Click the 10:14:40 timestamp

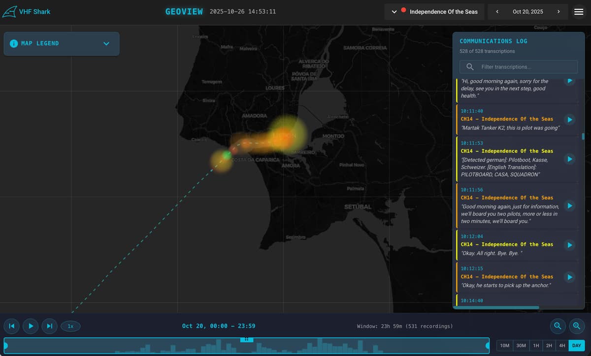pos(472,300)
